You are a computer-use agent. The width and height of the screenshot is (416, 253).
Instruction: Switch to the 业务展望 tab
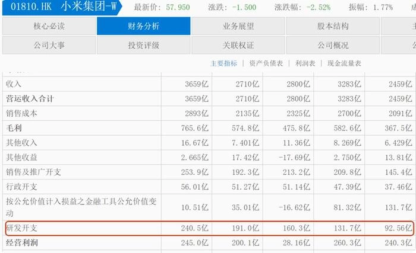tap(238, 26)
